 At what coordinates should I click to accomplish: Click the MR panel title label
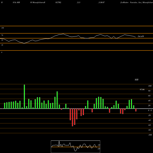[136, 80]
